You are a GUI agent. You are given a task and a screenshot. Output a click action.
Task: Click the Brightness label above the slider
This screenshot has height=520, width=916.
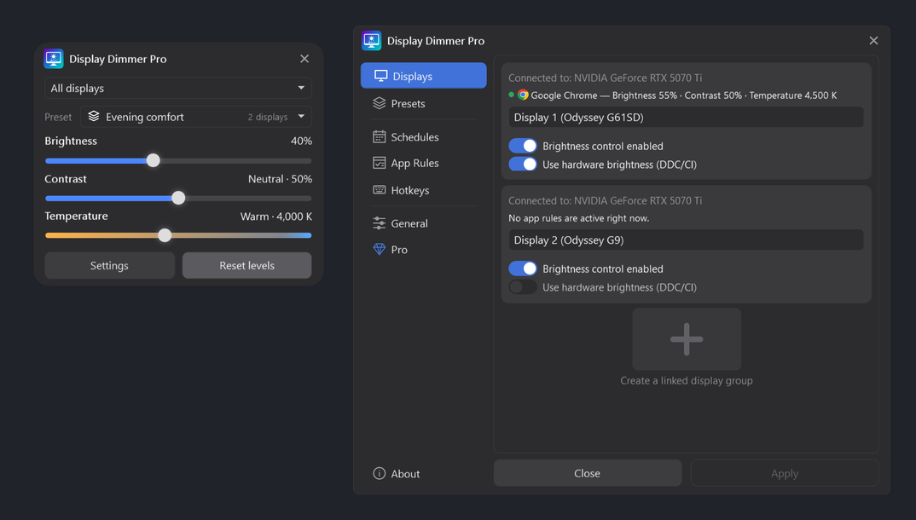coord(71,141)
